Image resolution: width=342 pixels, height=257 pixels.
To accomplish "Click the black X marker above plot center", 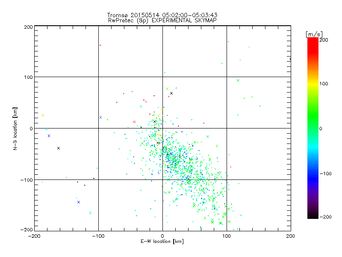I will (171, 93).
